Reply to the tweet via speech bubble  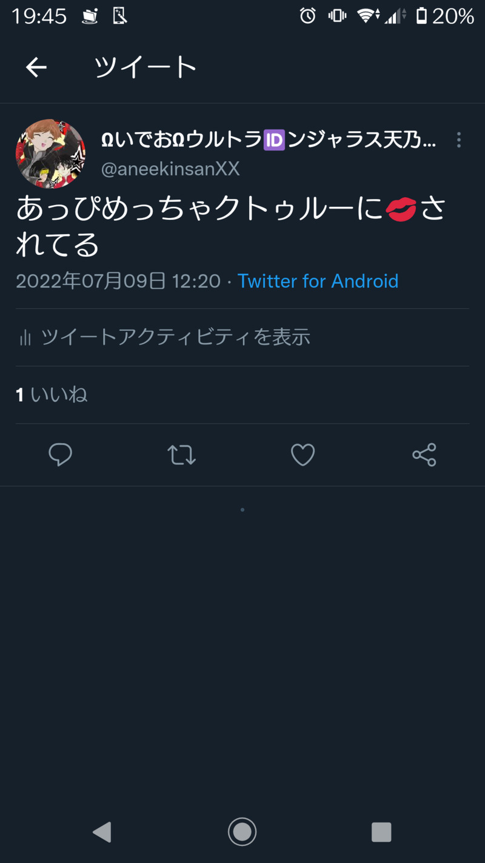pos(60,455)
